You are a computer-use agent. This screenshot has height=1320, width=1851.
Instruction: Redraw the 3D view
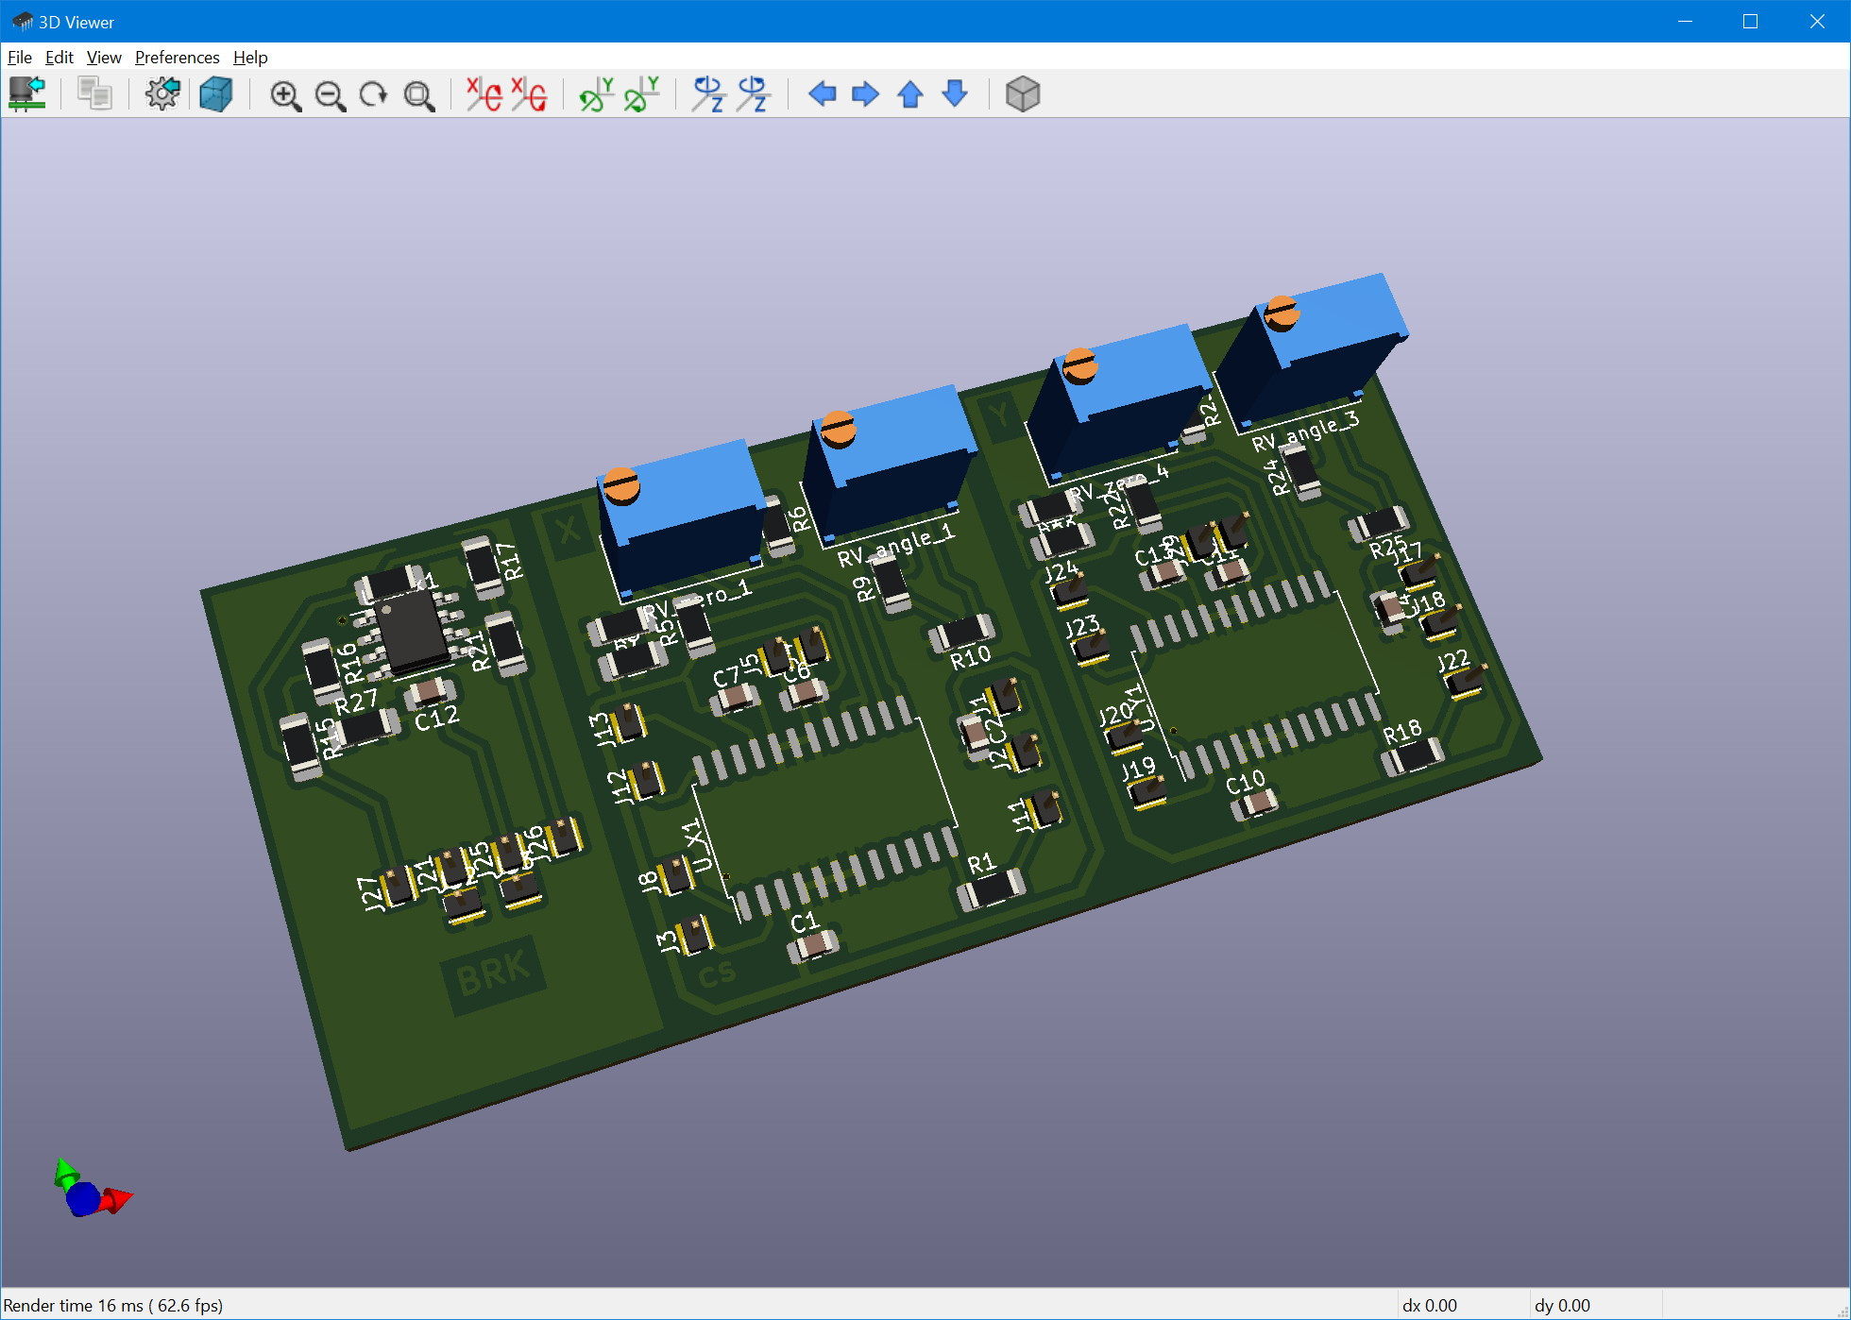click(374, 94)
